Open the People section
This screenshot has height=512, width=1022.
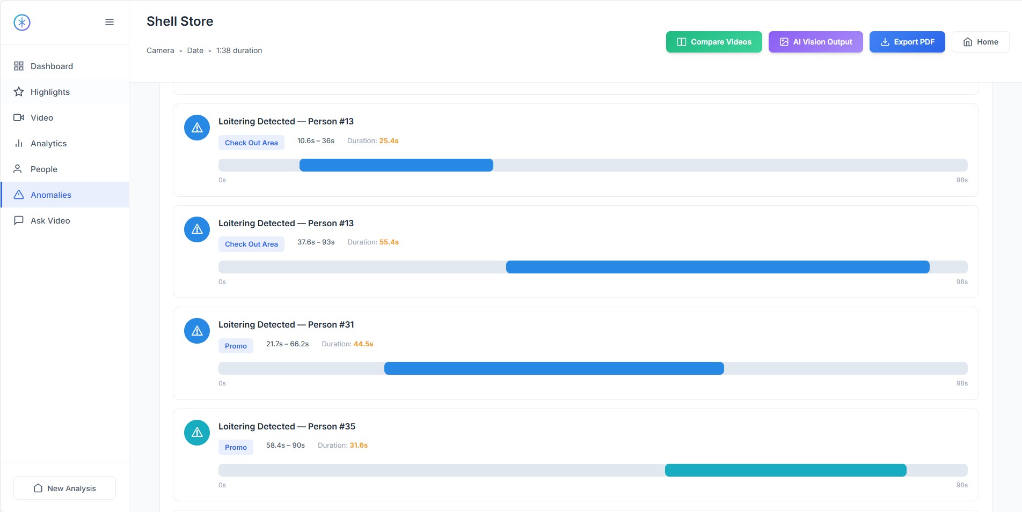pyautogui.click(x=43, y=169)
